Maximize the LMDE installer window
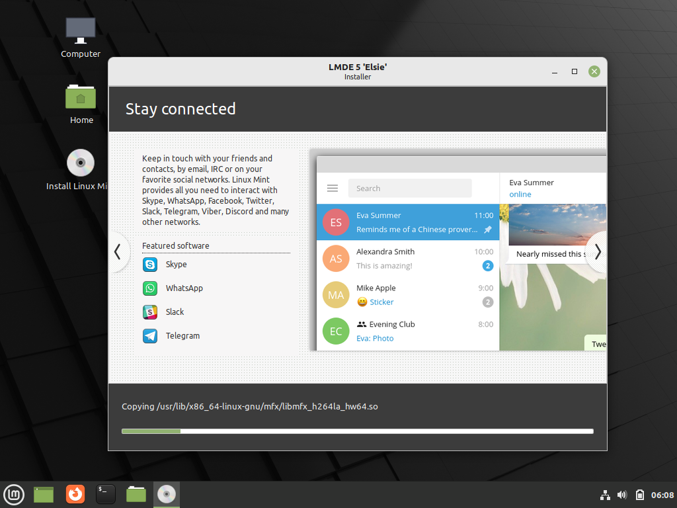This screenshot has width=677, height=508. pyautogui.click(x=575, y=71)
